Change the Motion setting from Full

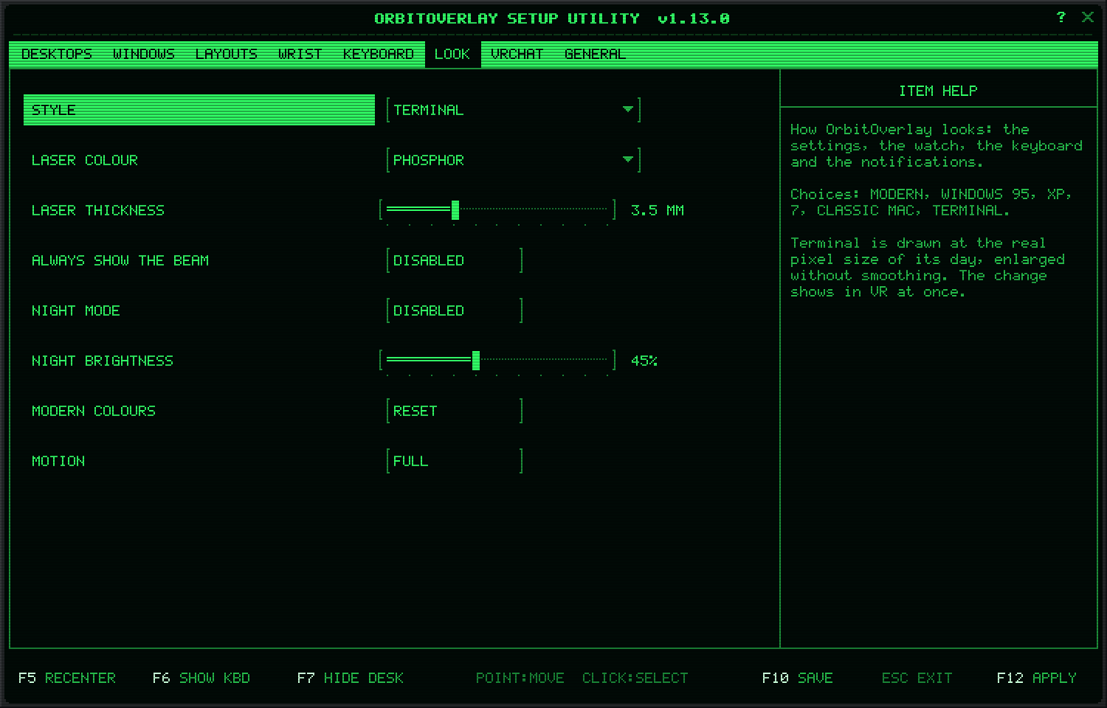pyautogui.click(x=455, y=461)
